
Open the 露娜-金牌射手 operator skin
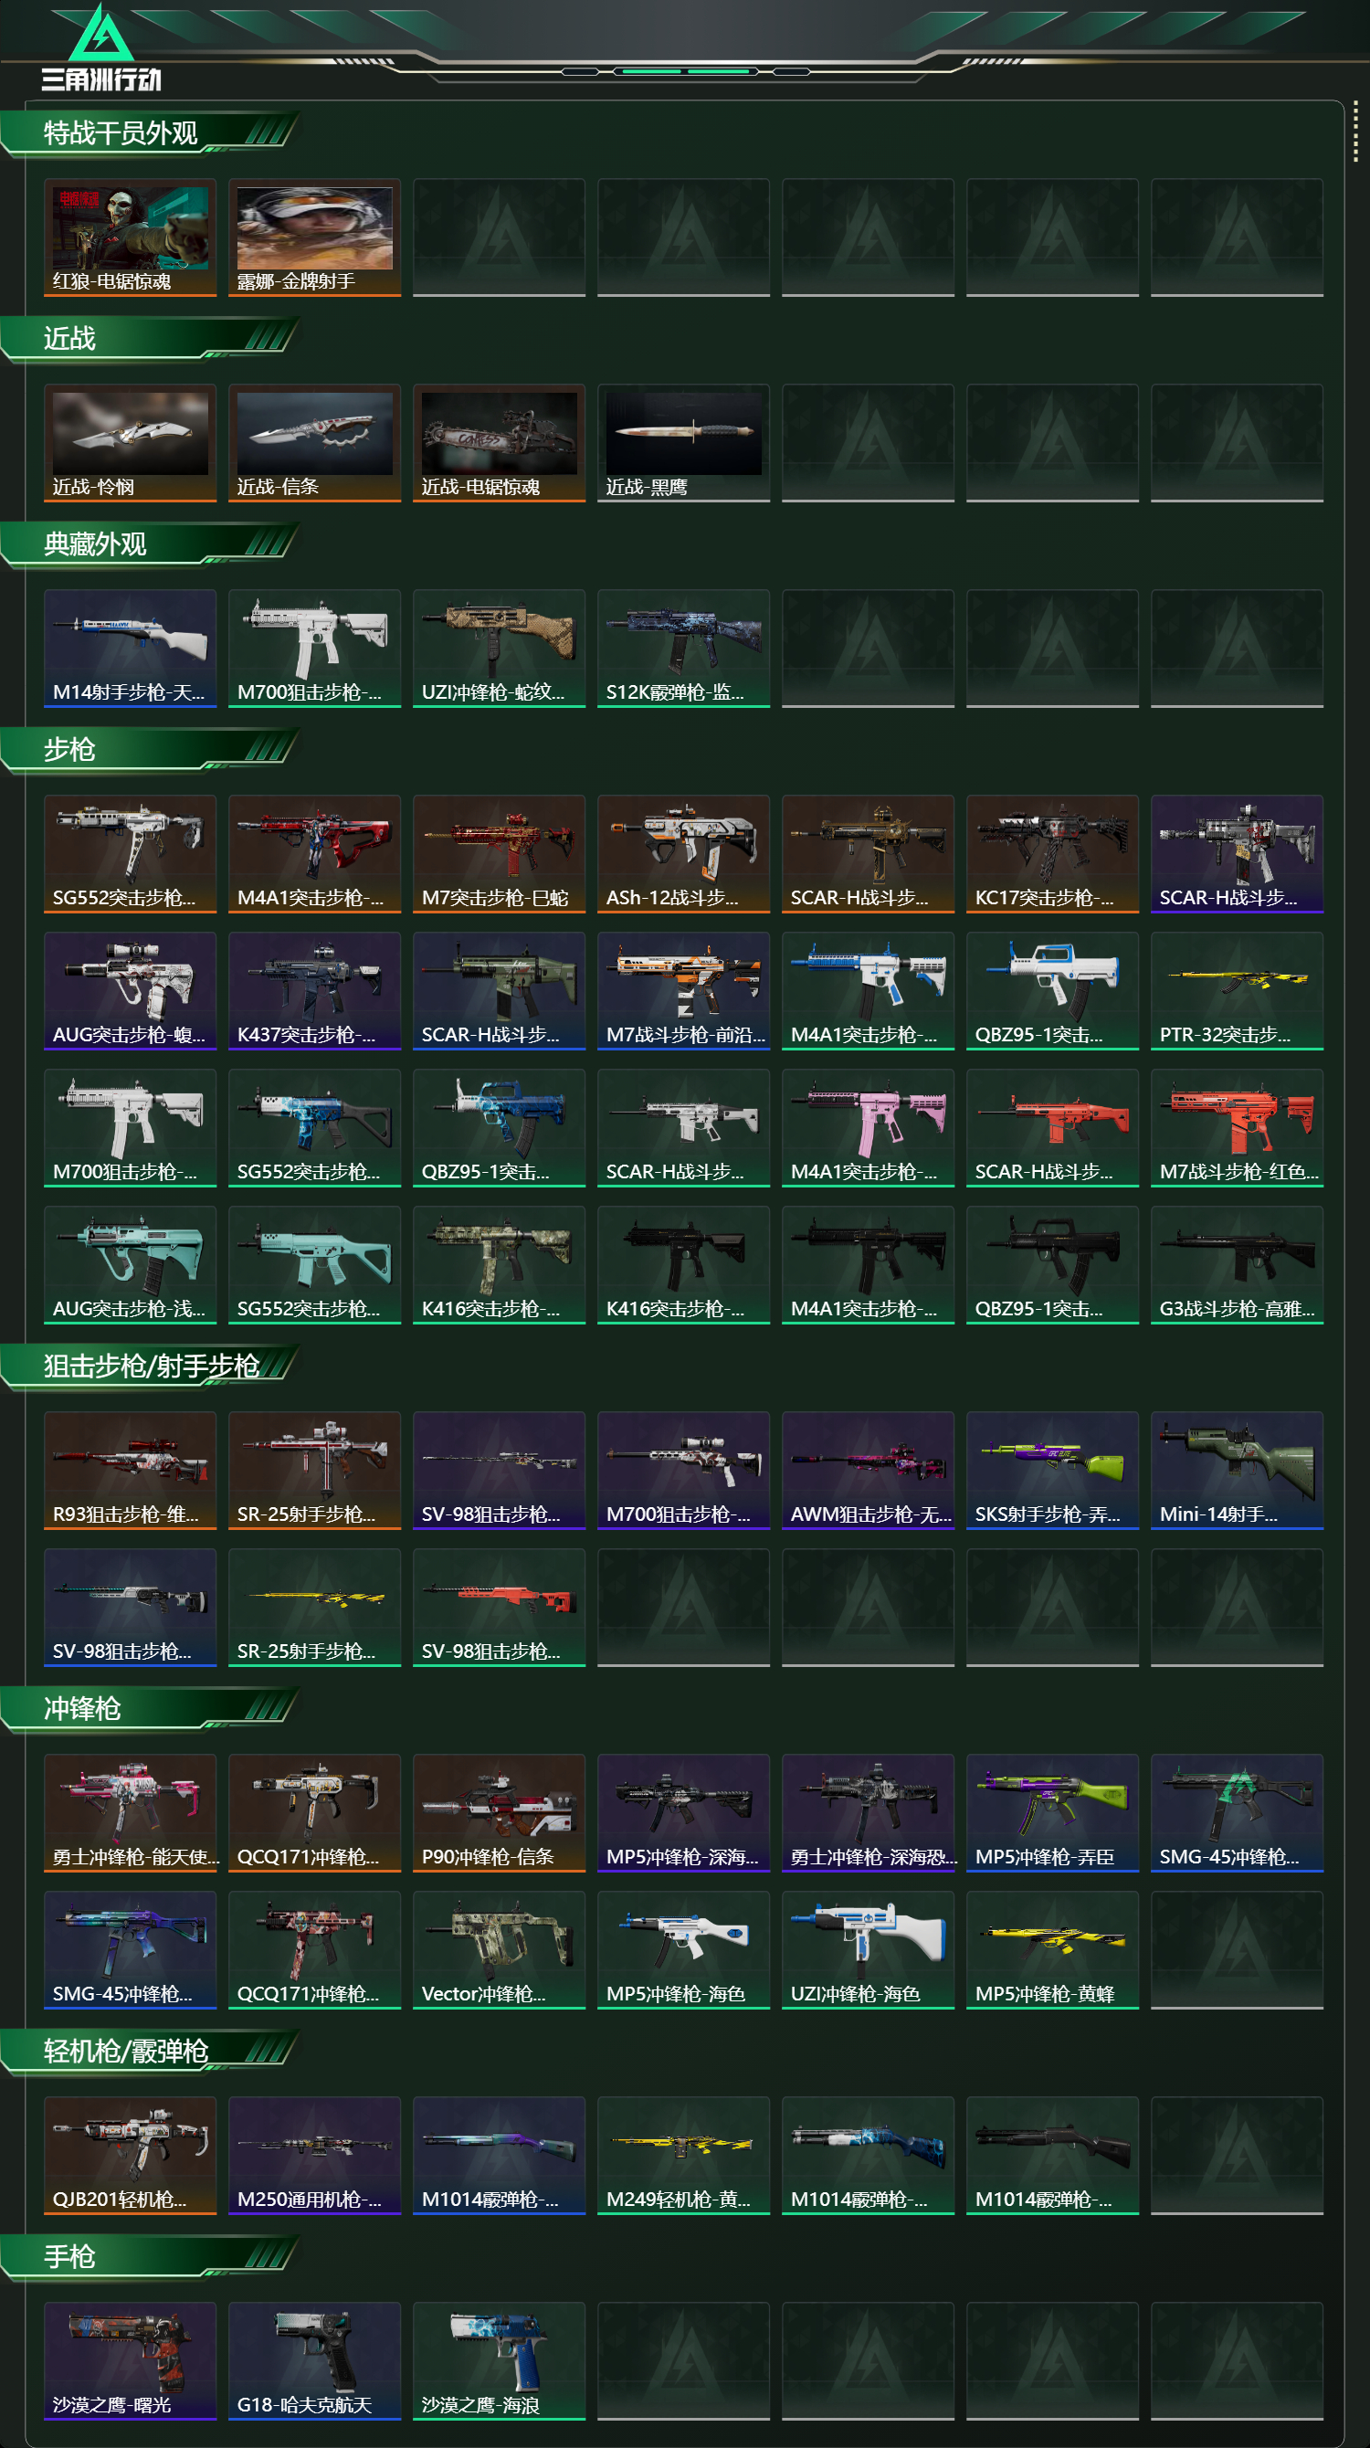pos(314,237)
